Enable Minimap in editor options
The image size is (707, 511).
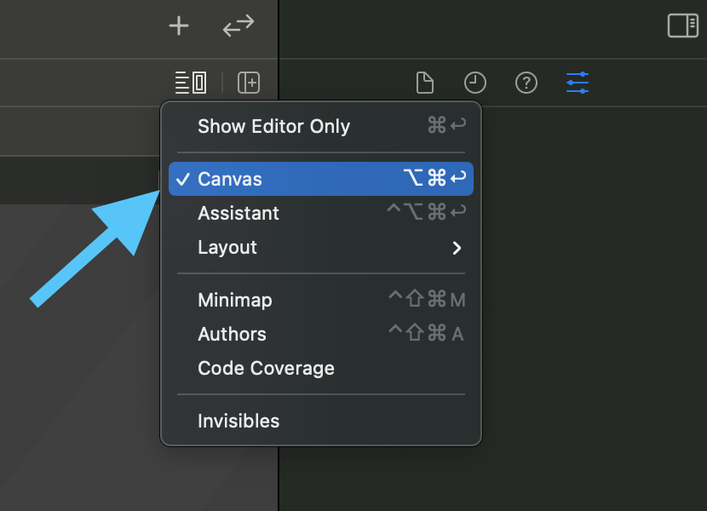click(321, 300)
